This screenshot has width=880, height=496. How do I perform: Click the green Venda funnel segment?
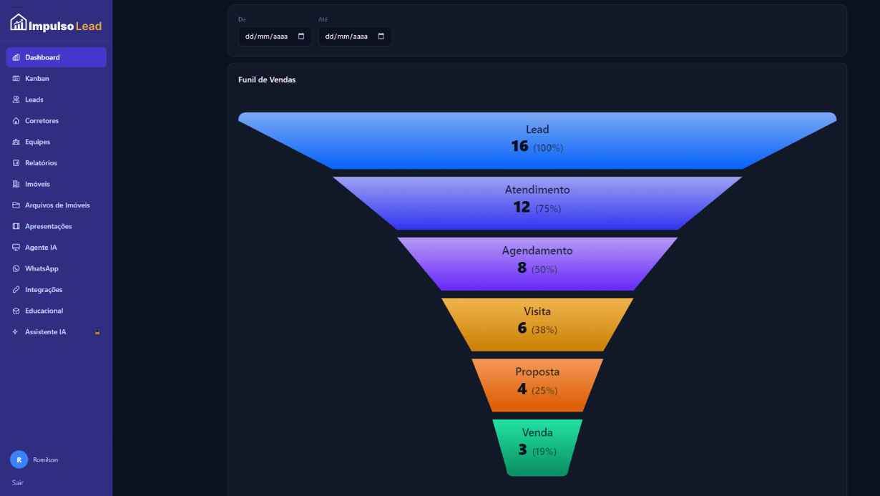coord(537,447)
